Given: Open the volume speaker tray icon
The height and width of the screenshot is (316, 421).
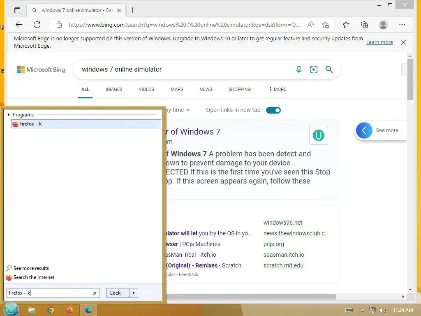Looking at the screenshot, I should 382,310.
